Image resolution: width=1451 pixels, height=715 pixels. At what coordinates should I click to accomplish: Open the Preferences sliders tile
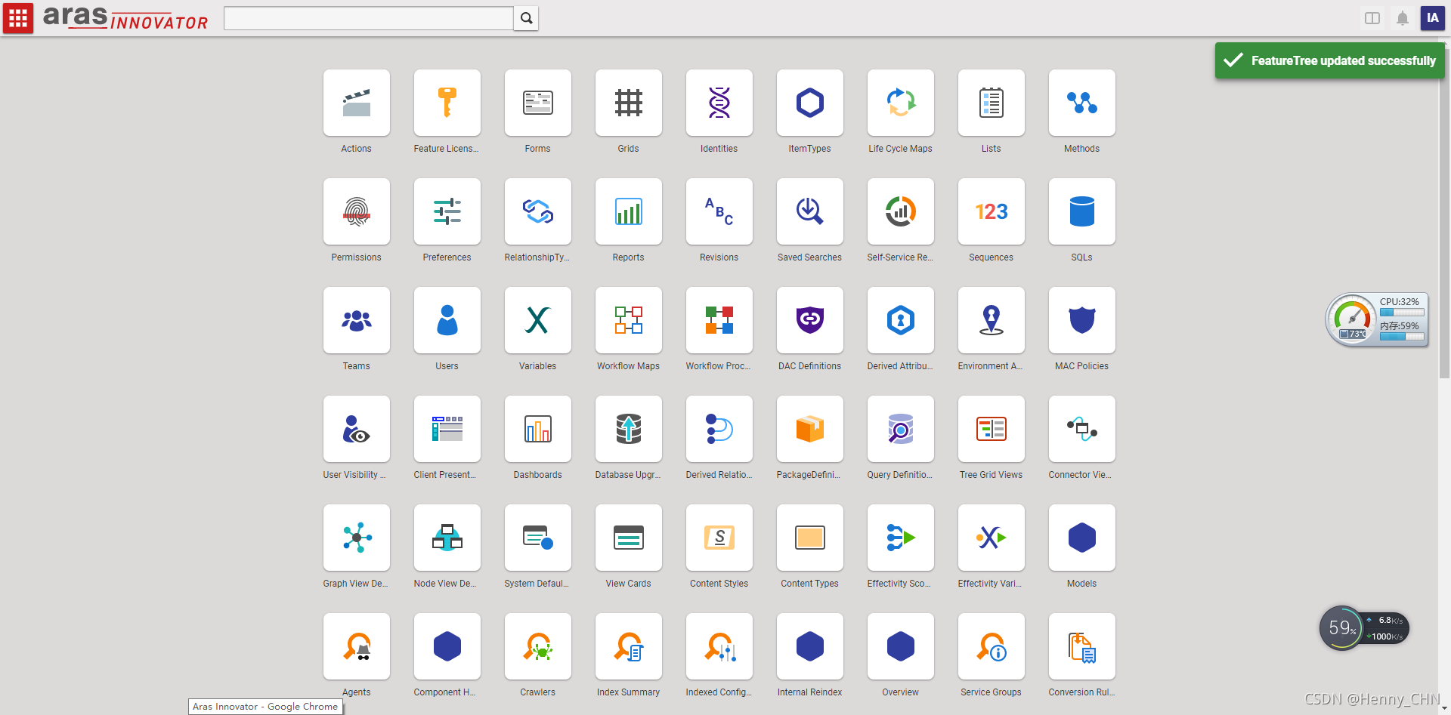(x=447, y=211)
